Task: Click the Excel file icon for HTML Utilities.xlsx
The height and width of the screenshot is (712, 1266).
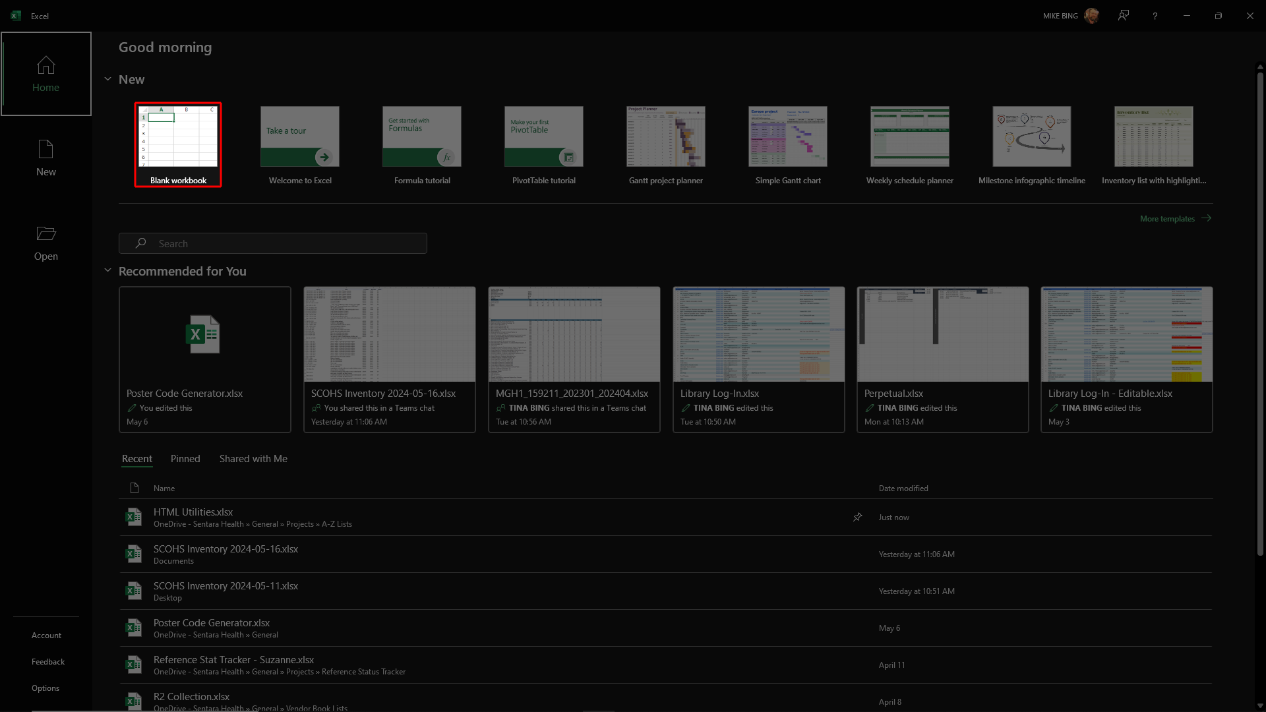Action: coord(134,517)
